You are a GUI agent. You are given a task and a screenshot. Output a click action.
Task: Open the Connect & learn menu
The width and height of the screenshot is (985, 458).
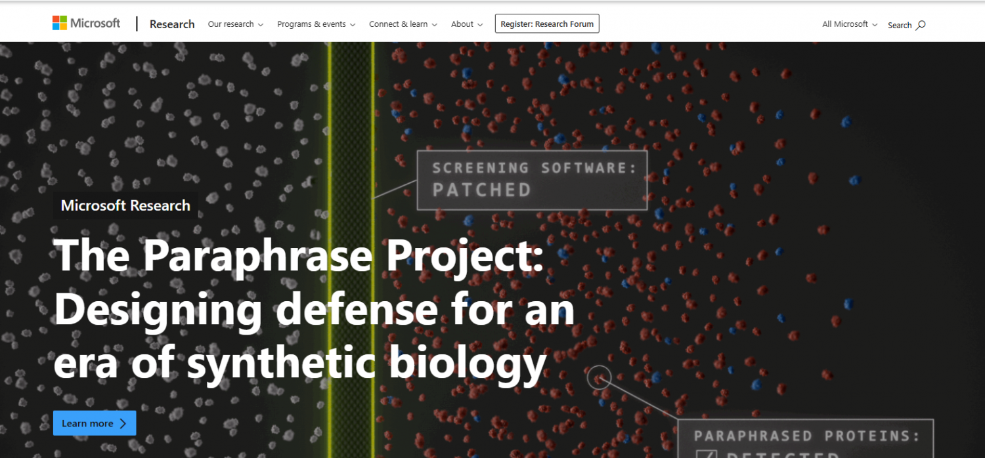tap(398, 24)
